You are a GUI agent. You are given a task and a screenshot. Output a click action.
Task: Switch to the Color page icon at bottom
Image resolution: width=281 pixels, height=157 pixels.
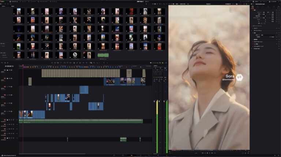click(149, 156)
